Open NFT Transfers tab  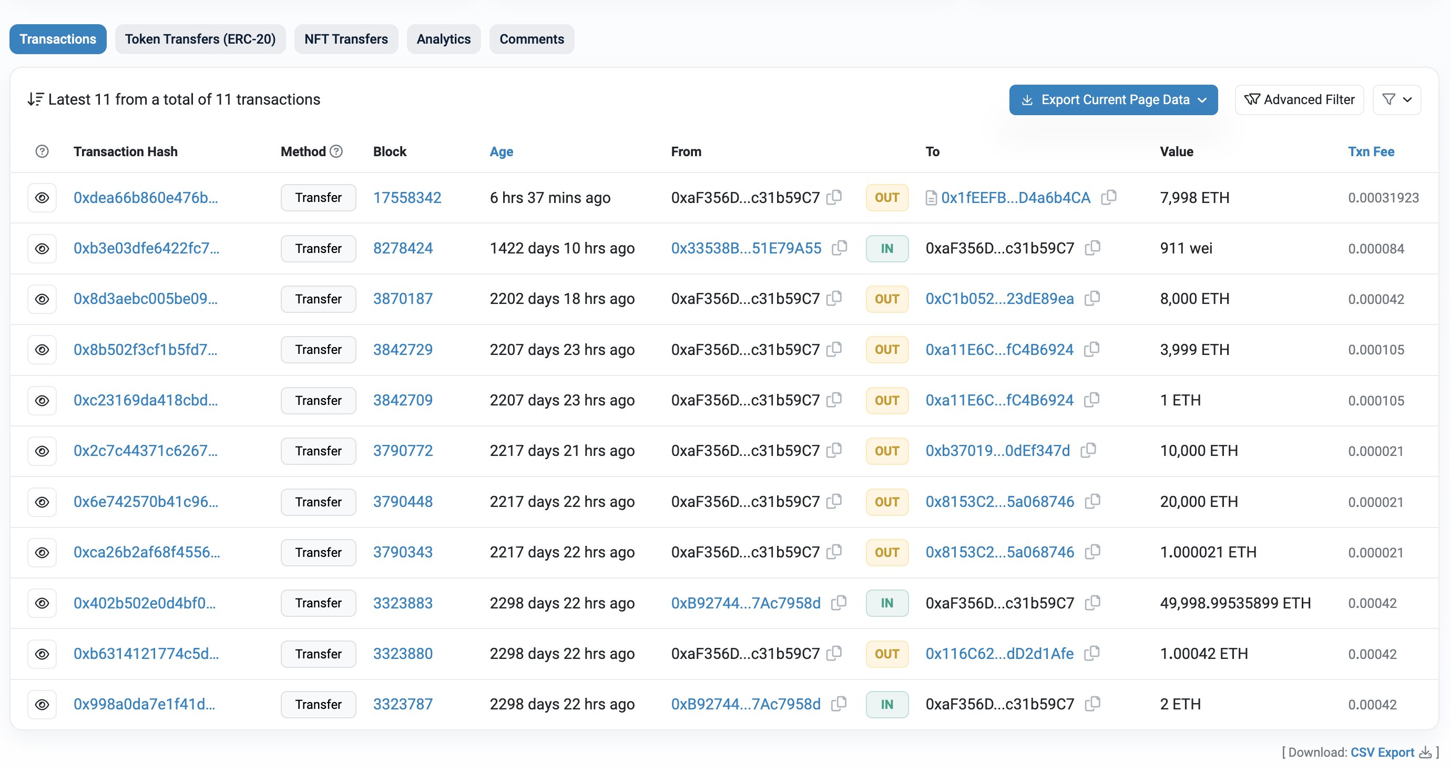346,39
